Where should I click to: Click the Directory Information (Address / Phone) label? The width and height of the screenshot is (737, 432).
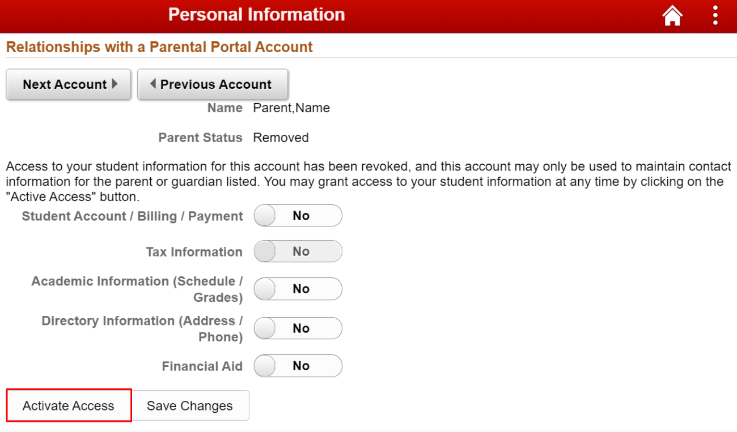click(142, 329)
